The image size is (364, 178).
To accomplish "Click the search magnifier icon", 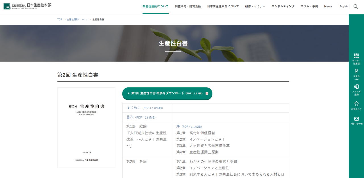I will pyautogui.click(x=355, y=7).
